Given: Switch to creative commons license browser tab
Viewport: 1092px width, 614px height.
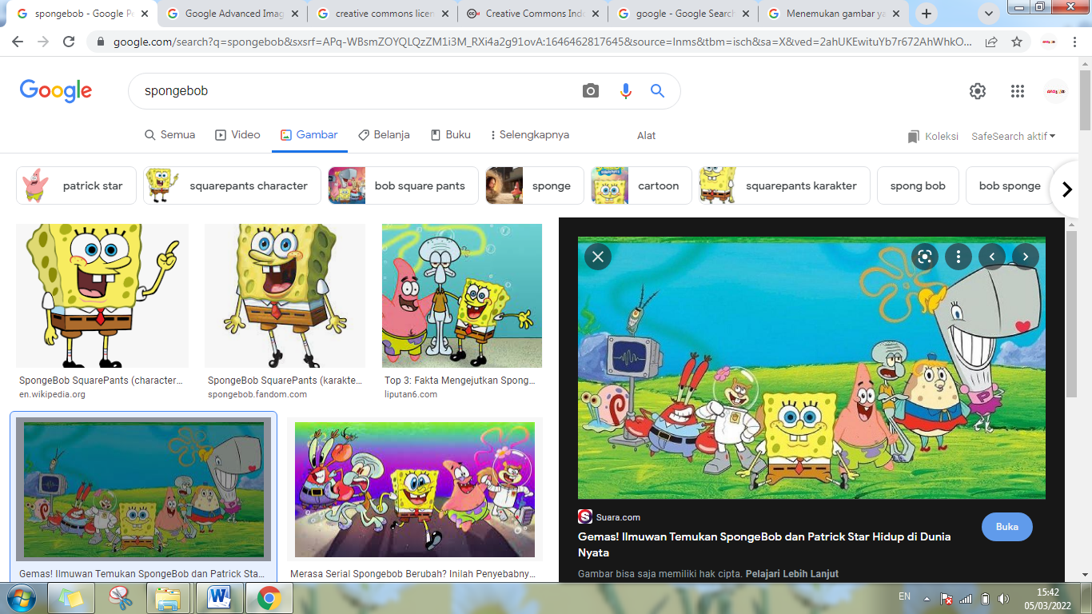Looking at the screenshot, I should pos(382,14).
